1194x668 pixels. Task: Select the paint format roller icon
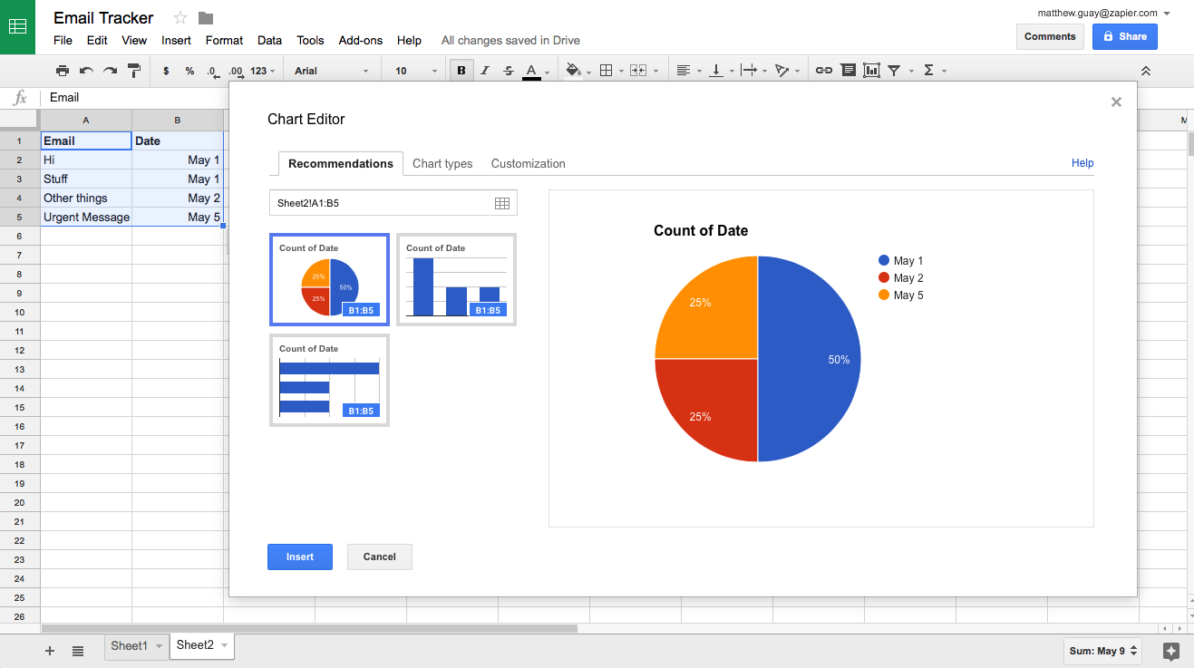coord(134,71)
